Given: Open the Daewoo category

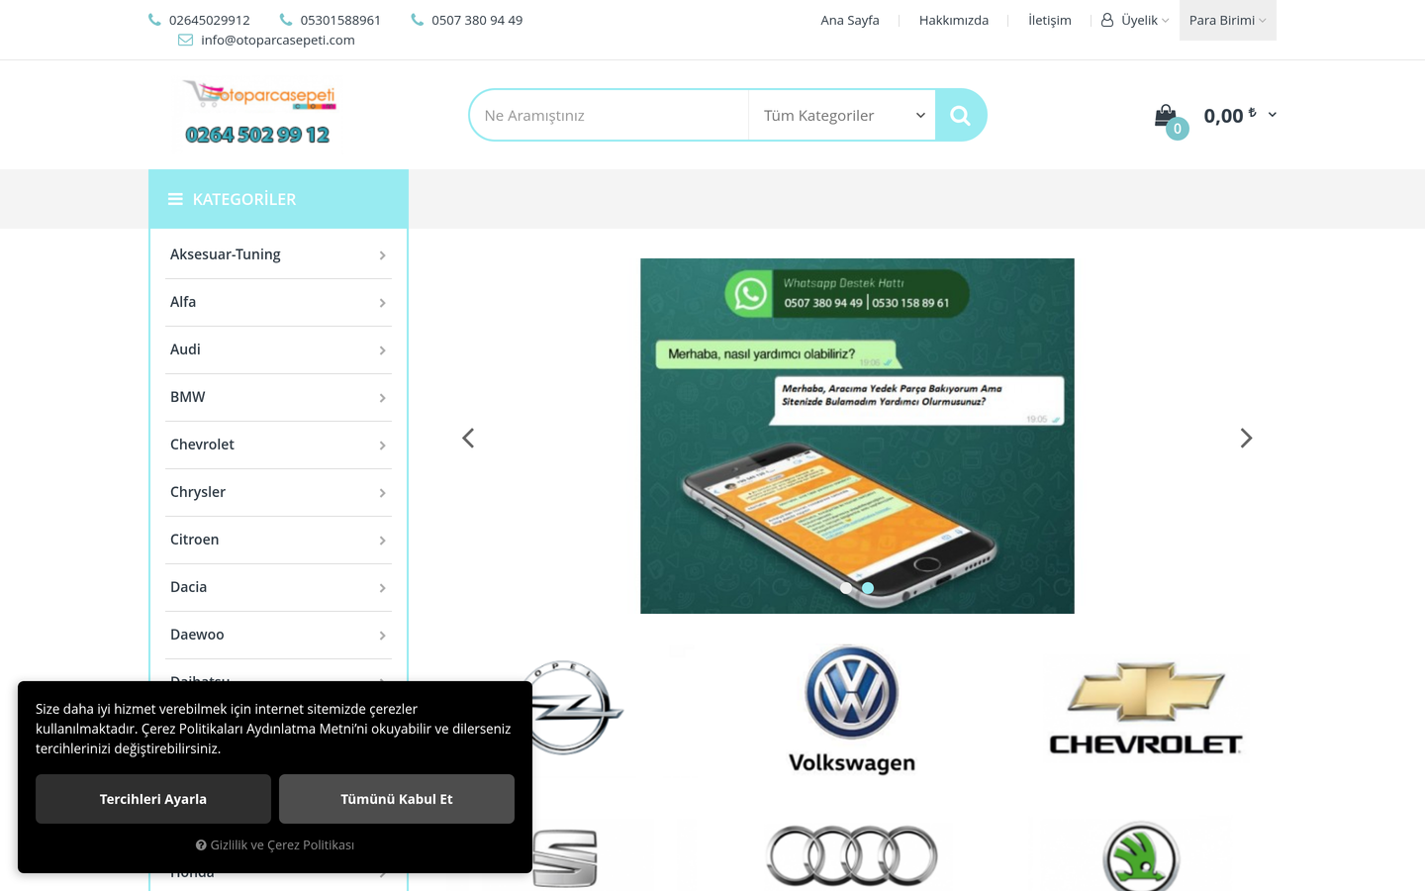Looking at the screenshot, I should click(197, 635).
